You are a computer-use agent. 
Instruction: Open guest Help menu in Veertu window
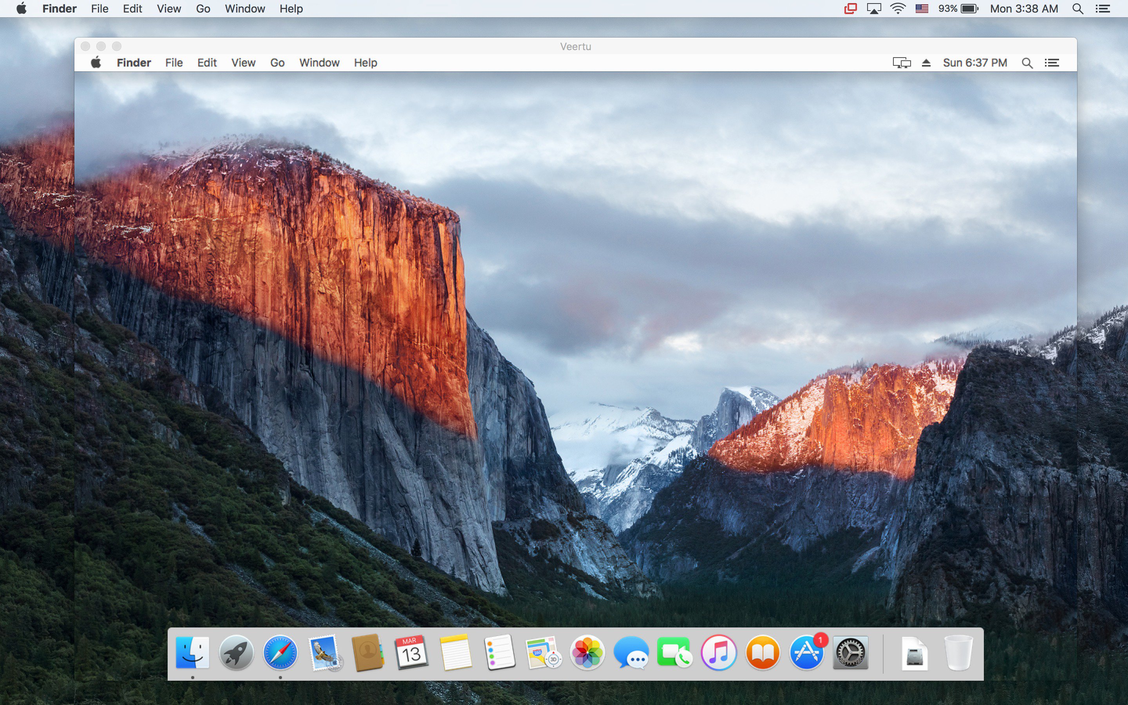tap(365, 63)
